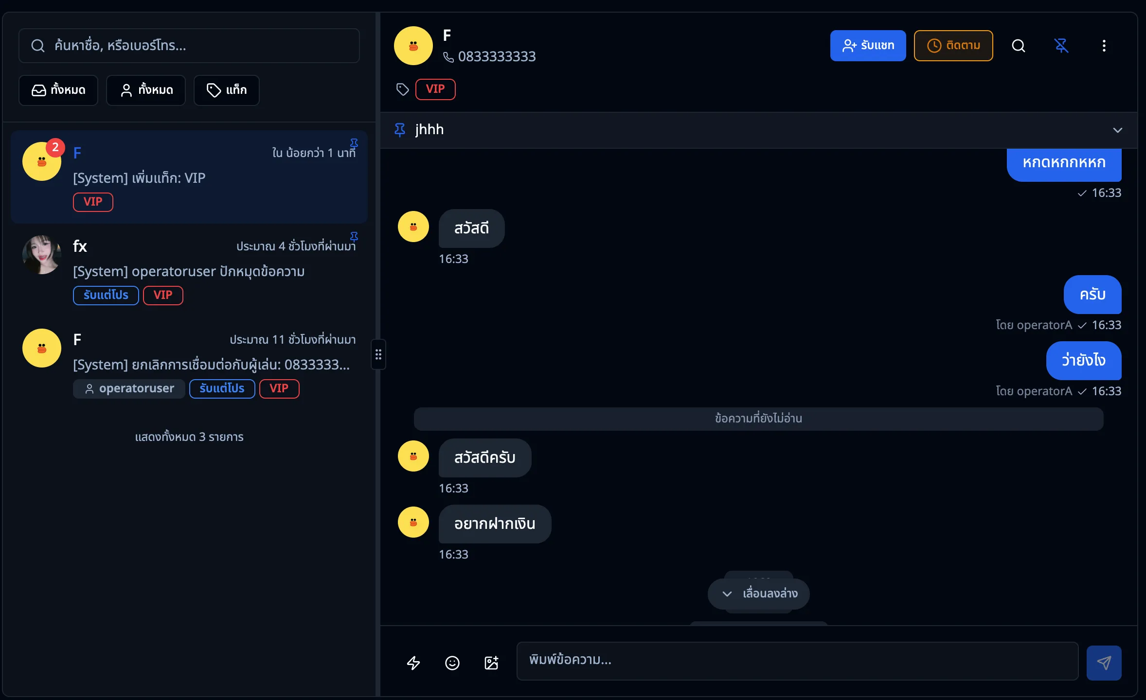Open search in conversation magnifier icon

(x=1018, y=46)
